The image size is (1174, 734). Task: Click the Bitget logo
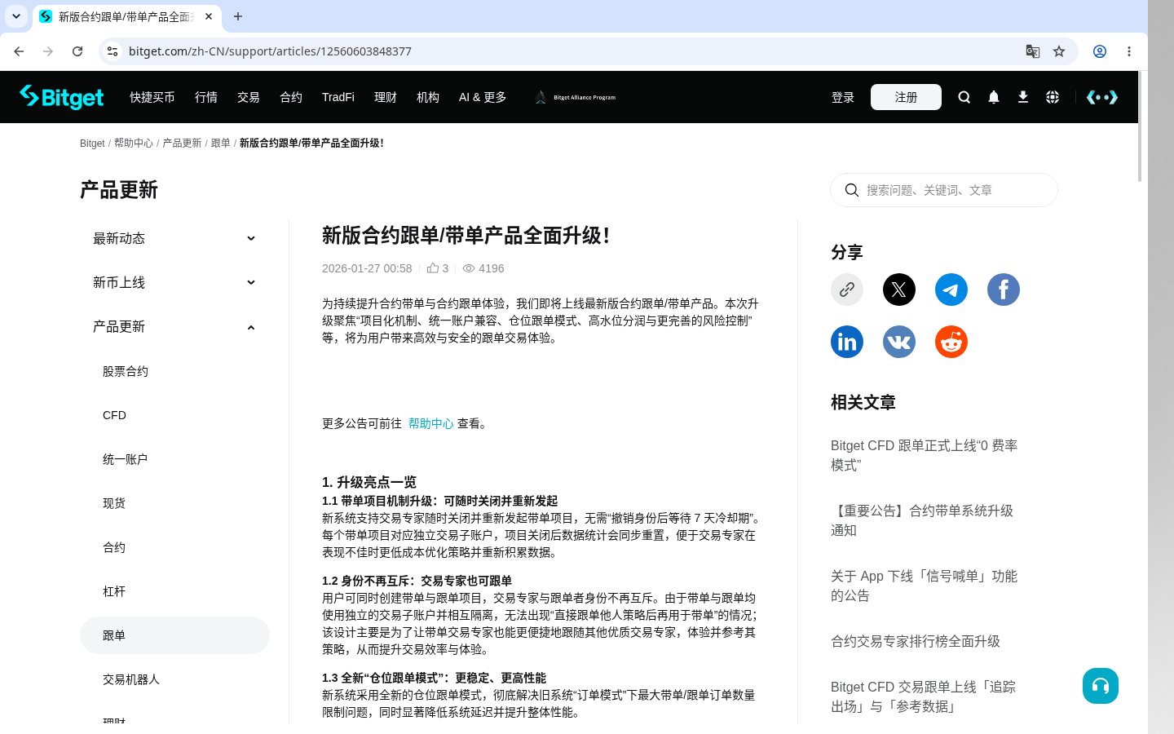click(x=62, y=97)
